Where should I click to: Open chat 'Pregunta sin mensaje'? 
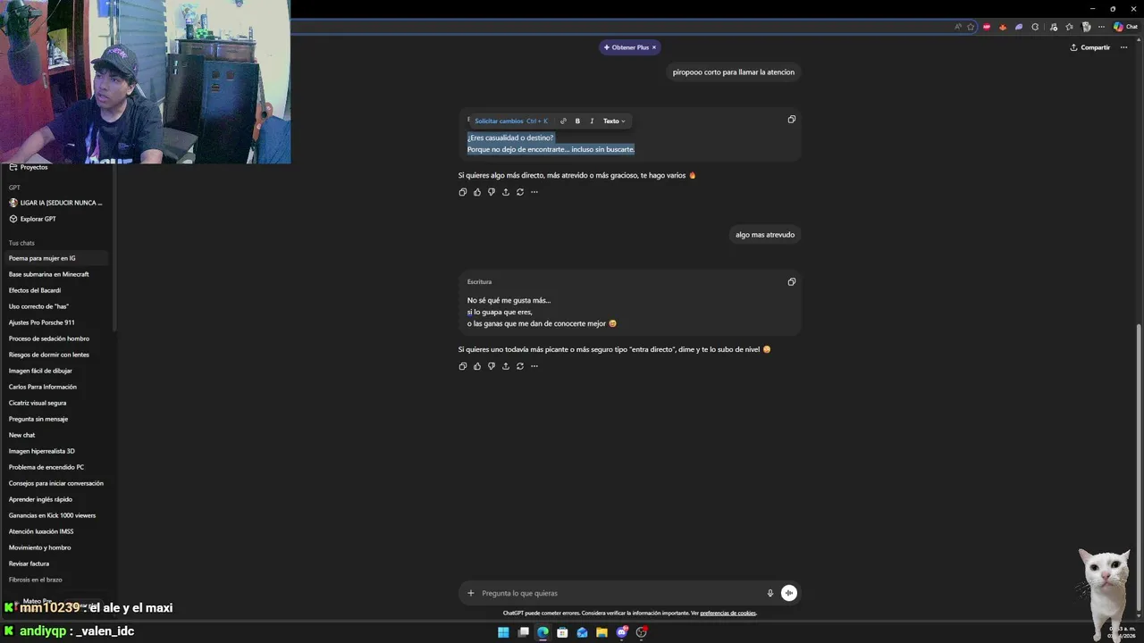57,419
